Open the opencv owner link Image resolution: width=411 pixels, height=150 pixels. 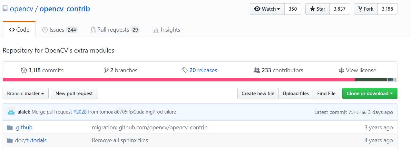tap(22, 9)
